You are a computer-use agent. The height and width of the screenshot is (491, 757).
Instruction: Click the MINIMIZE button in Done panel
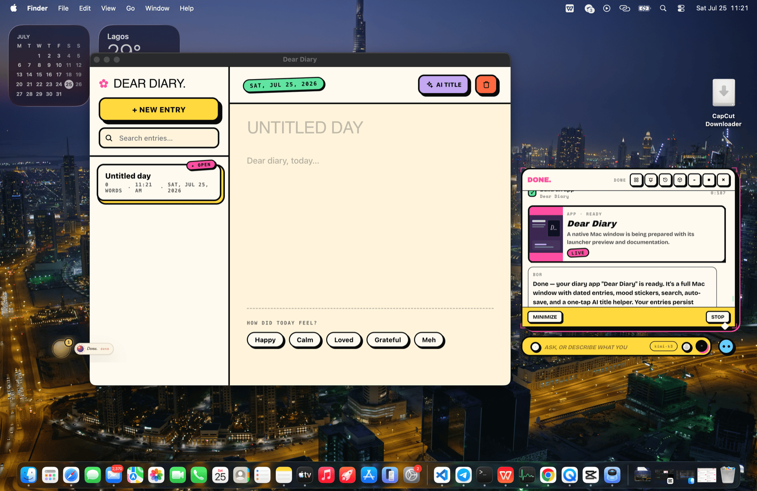tap(545, 317)
